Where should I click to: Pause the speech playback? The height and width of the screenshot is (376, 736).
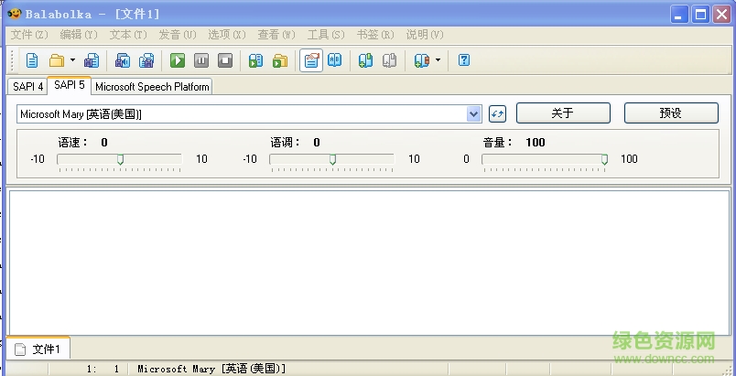[201, 60]
